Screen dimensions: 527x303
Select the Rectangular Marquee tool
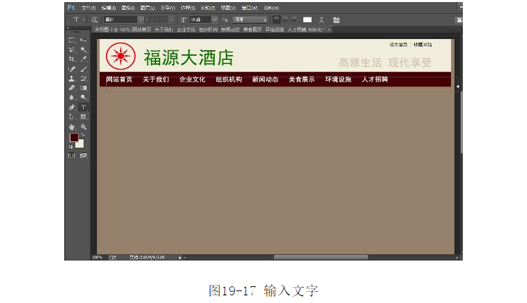(x=72, y=40)
